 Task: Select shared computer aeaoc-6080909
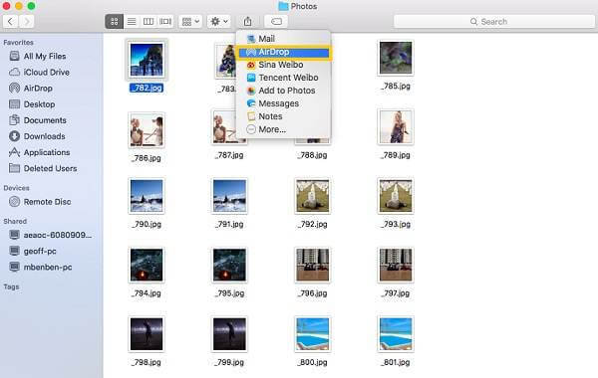[50, 235]
